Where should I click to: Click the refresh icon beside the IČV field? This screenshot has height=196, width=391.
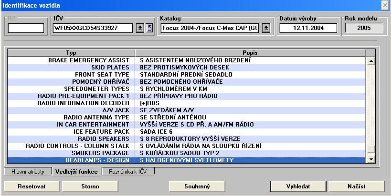click(x=148, y=28)
